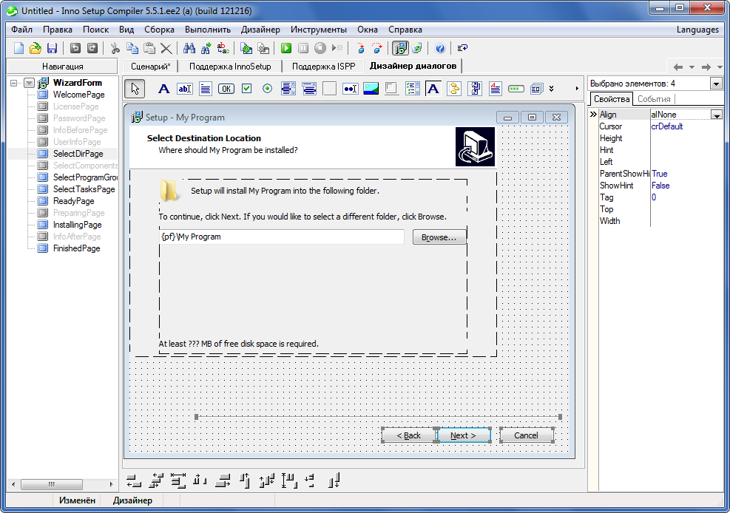
Task: Toggle the dialog designer button in main toolbar
Action: point(400,48)
